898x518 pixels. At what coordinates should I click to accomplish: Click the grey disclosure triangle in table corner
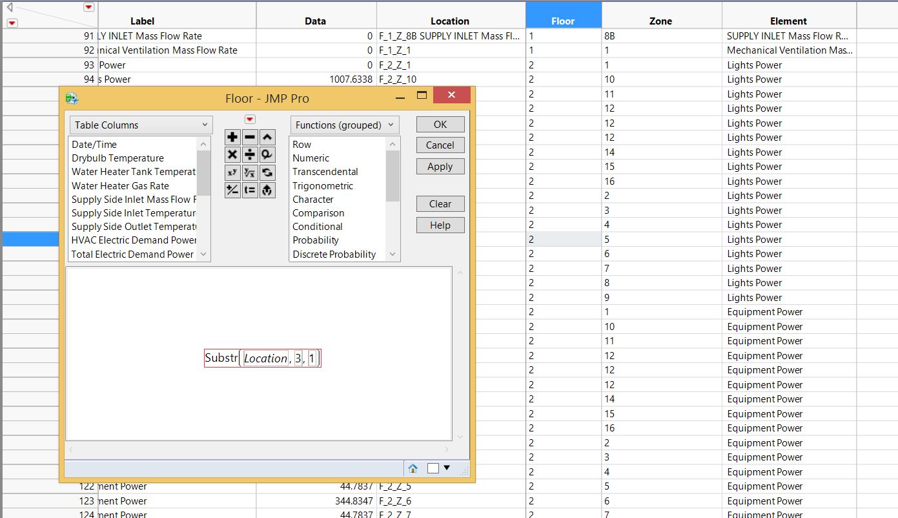point(10,8)
